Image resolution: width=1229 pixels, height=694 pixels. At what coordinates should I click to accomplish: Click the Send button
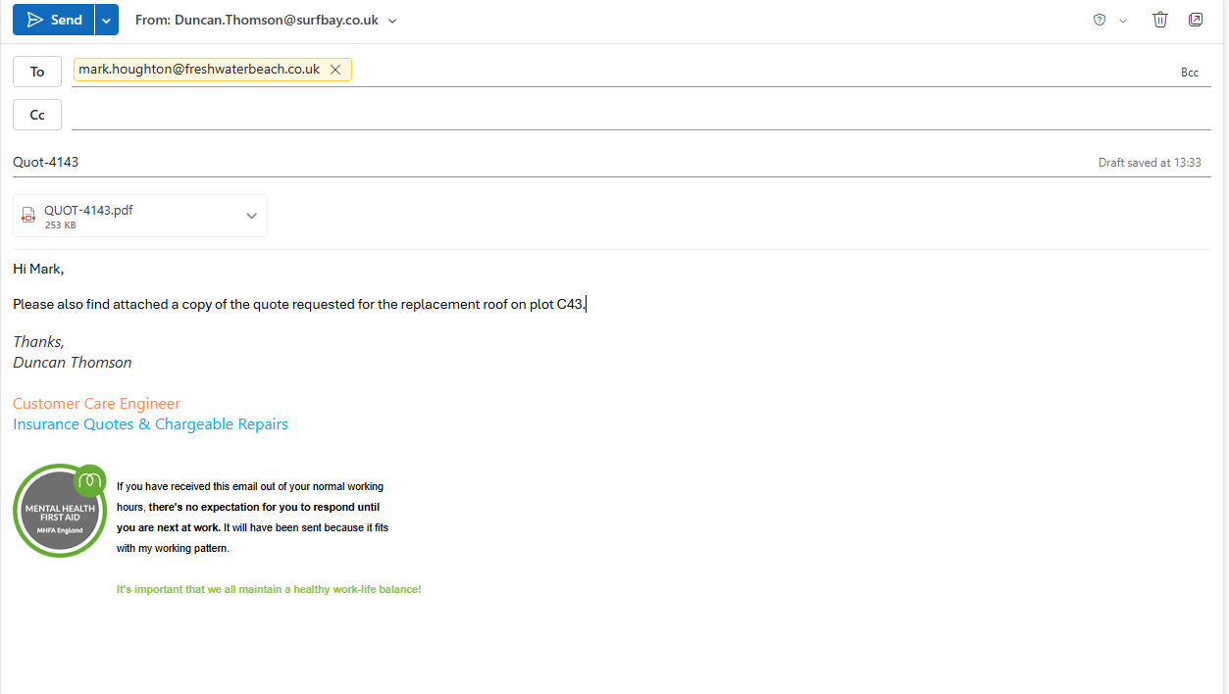coord(55,20)
